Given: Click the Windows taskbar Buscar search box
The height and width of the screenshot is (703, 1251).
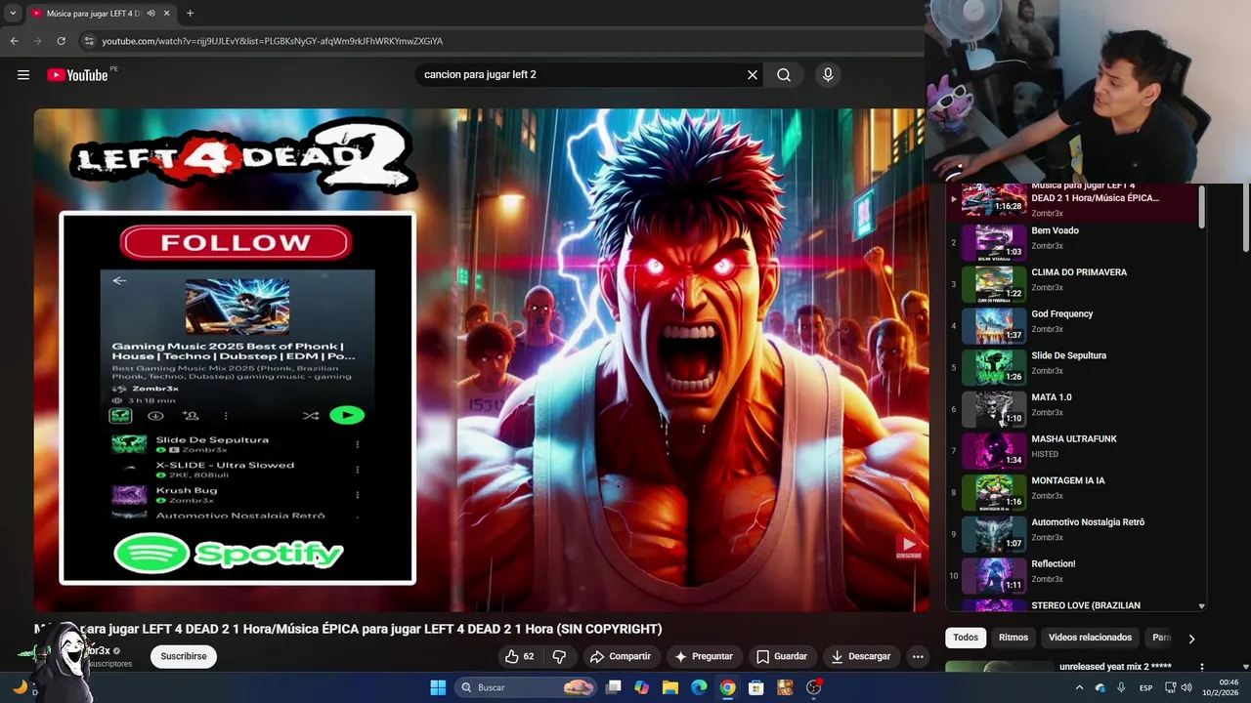Looking at the screenshot, I should tap(526, 687).
